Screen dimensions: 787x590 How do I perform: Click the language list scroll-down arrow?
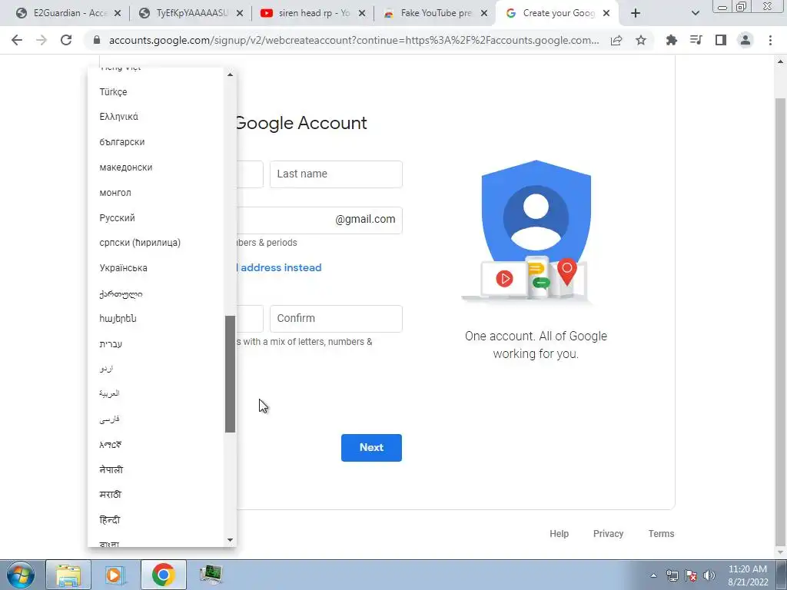pos(230,540)
